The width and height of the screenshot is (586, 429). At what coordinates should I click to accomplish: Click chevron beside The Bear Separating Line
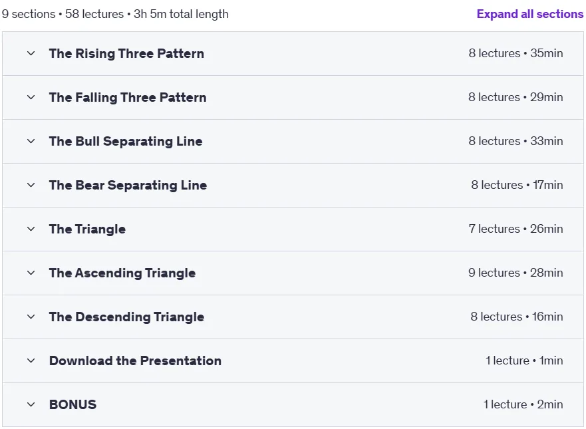(31, 185)
